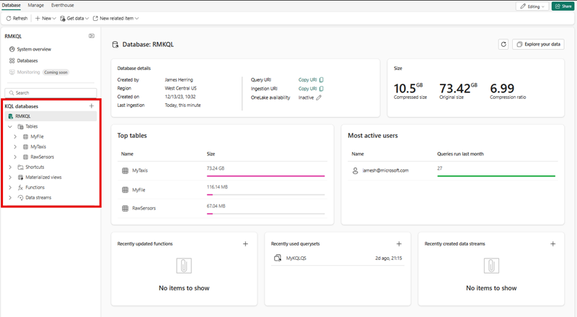Open the Editing mode dropdown
This screenshot has height=317, width=577.
tap(532, 6)
